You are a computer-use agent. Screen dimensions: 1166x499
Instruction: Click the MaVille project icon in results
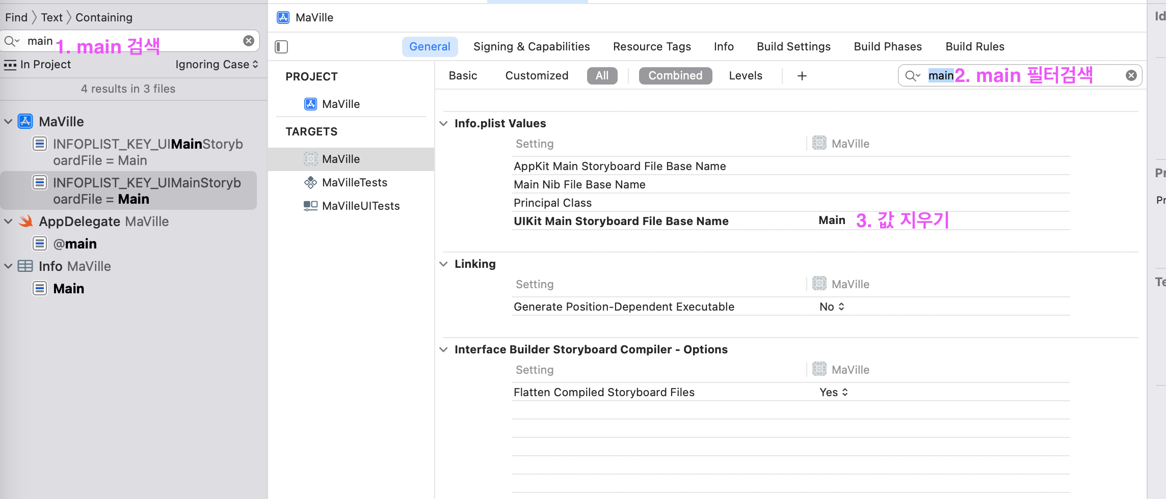pos(25,121)
